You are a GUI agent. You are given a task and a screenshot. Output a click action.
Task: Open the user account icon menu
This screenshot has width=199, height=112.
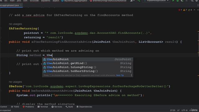point(132,1)
